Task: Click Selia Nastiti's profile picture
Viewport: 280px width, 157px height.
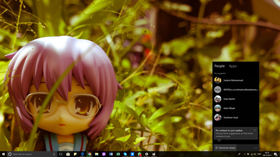Action: pos(218,99)
